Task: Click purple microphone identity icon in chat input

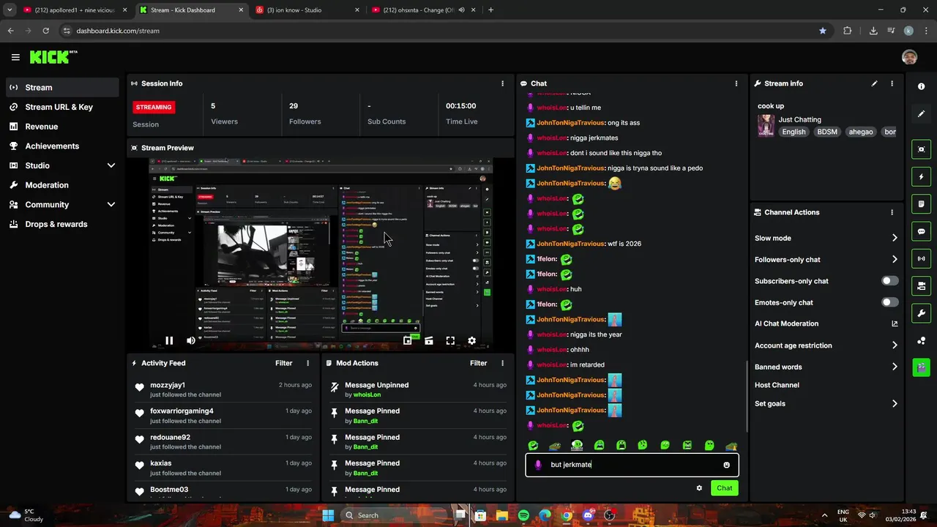Action: 538,465
